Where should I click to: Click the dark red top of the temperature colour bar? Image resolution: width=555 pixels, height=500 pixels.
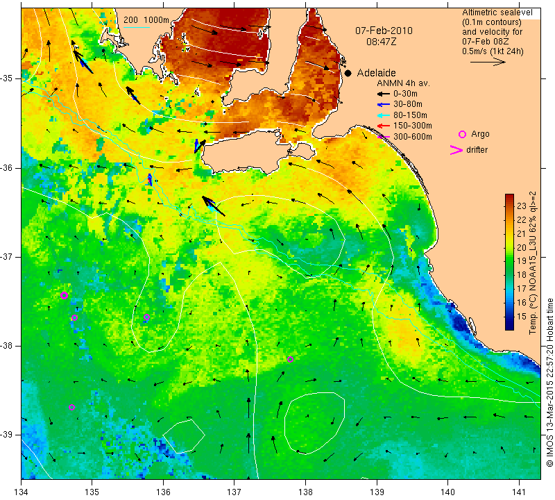point(509,197)
